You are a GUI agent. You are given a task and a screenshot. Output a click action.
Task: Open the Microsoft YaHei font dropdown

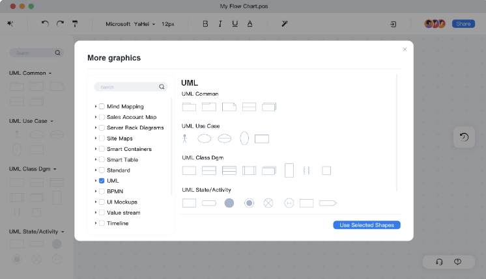click(x=130, y=23)
